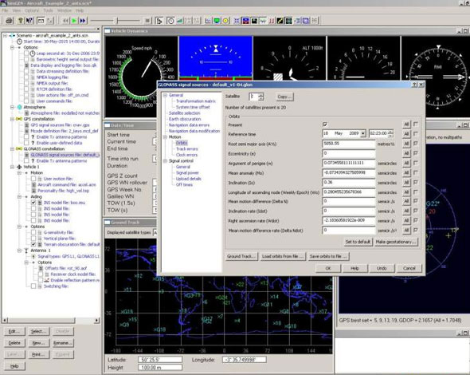Screen dimensions: 470x375
Task: Click the stop square button in toolbar
Action: pyautogui.click(x=147, y=21)
